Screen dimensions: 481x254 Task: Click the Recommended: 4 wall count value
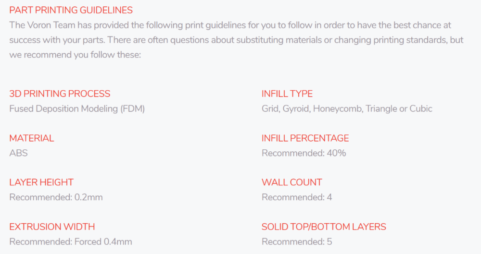point(297,197)
